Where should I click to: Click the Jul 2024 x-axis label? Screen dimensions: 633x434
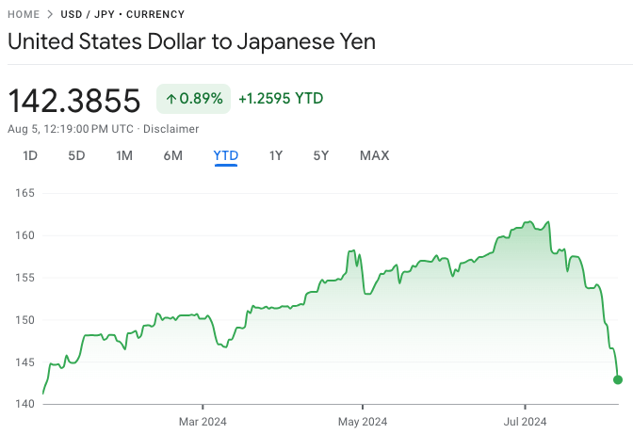[x=523, y=421]
